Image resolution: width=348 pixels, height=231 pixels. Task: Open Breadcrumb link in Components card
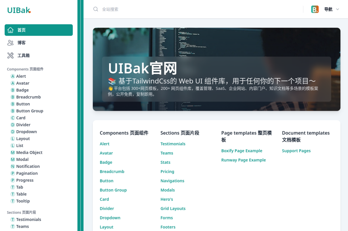[112, 171]
